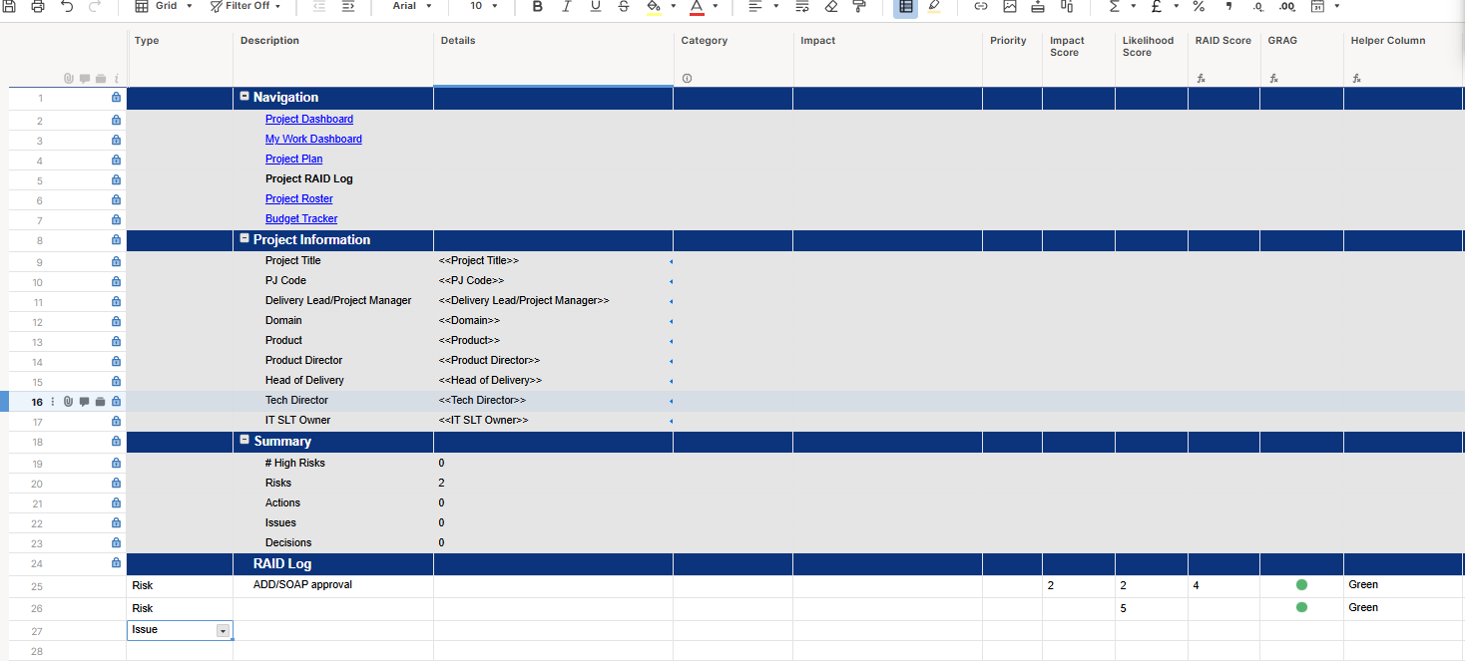Click the Save icon in toolbar

tap(8, 6)
